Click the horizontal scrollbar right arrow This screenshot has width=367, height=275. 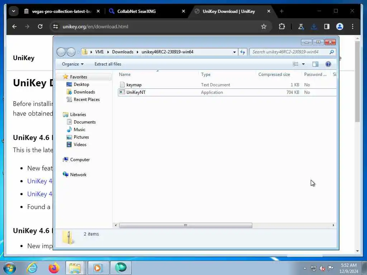pos(333,225)
